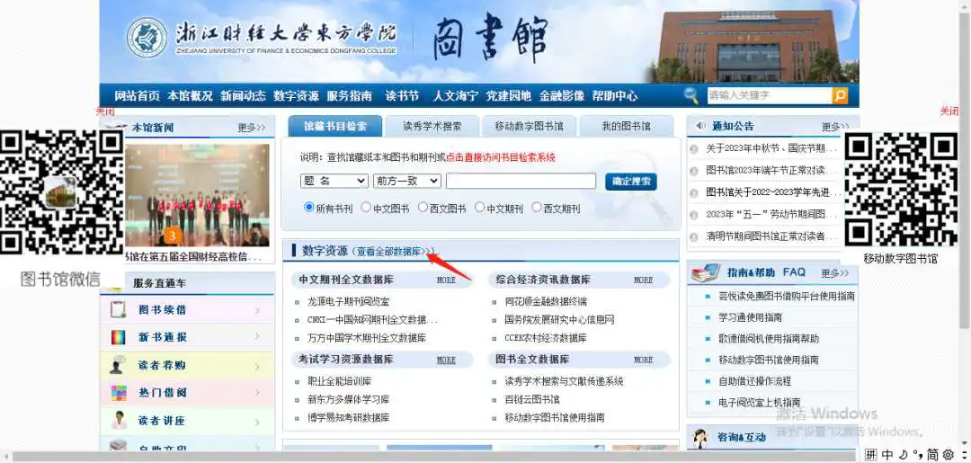
Task: Close the left QR code with 关闭
Action: coord(105,111)
